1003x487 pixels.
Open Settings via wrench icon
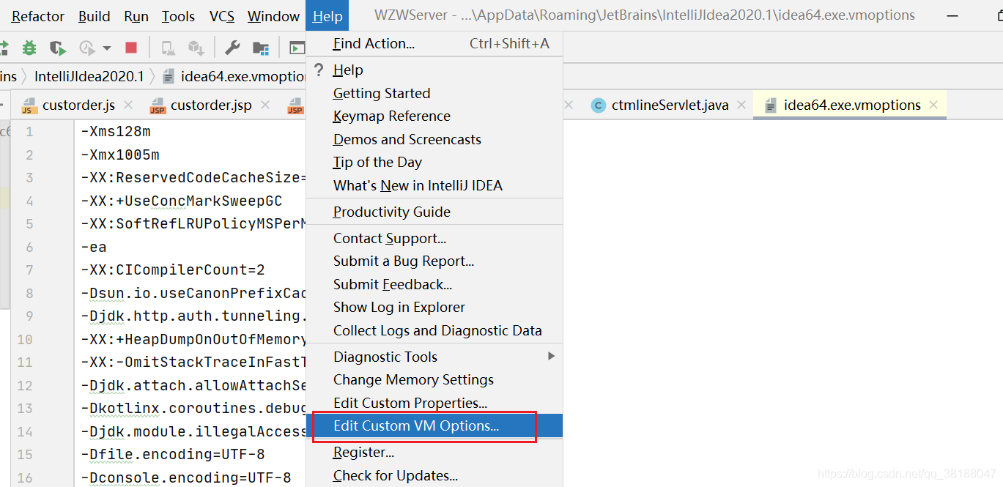232,48
